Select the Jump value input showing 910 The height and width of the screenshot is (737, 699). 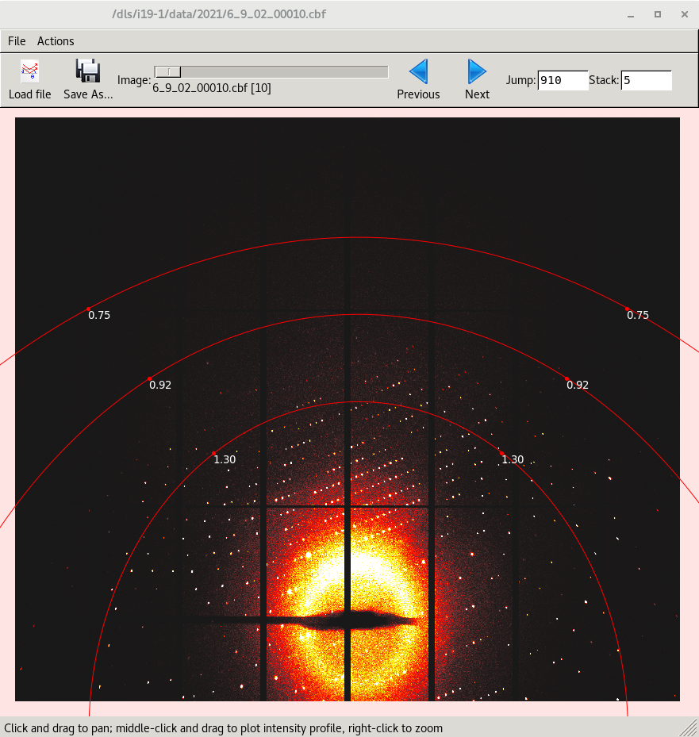(563, 79)
